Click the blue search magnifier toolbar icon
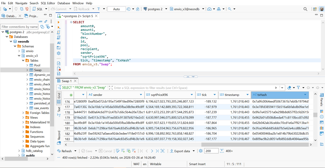 click(x=230, y=9)
